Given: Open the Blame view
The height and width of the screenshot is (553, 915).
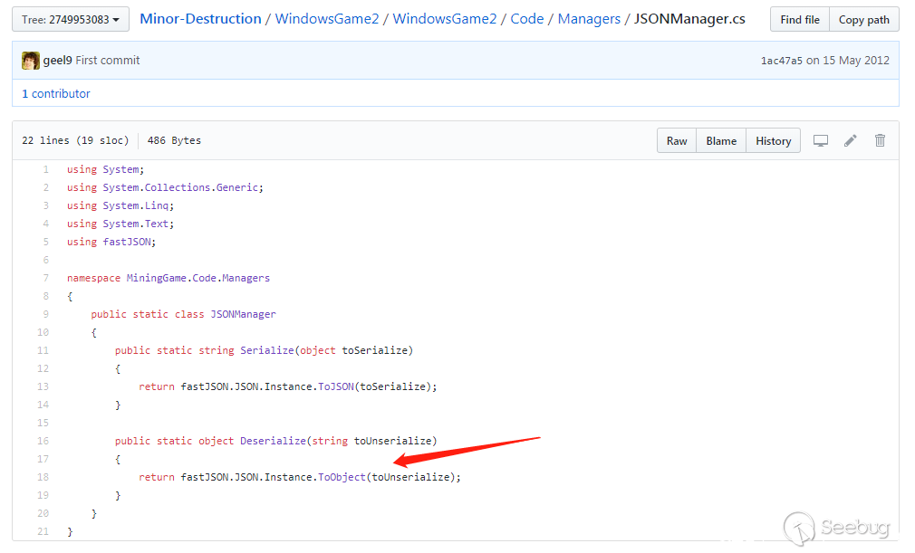Looking at the screenshot, I should pyautogui.click(x=721, y=140).
